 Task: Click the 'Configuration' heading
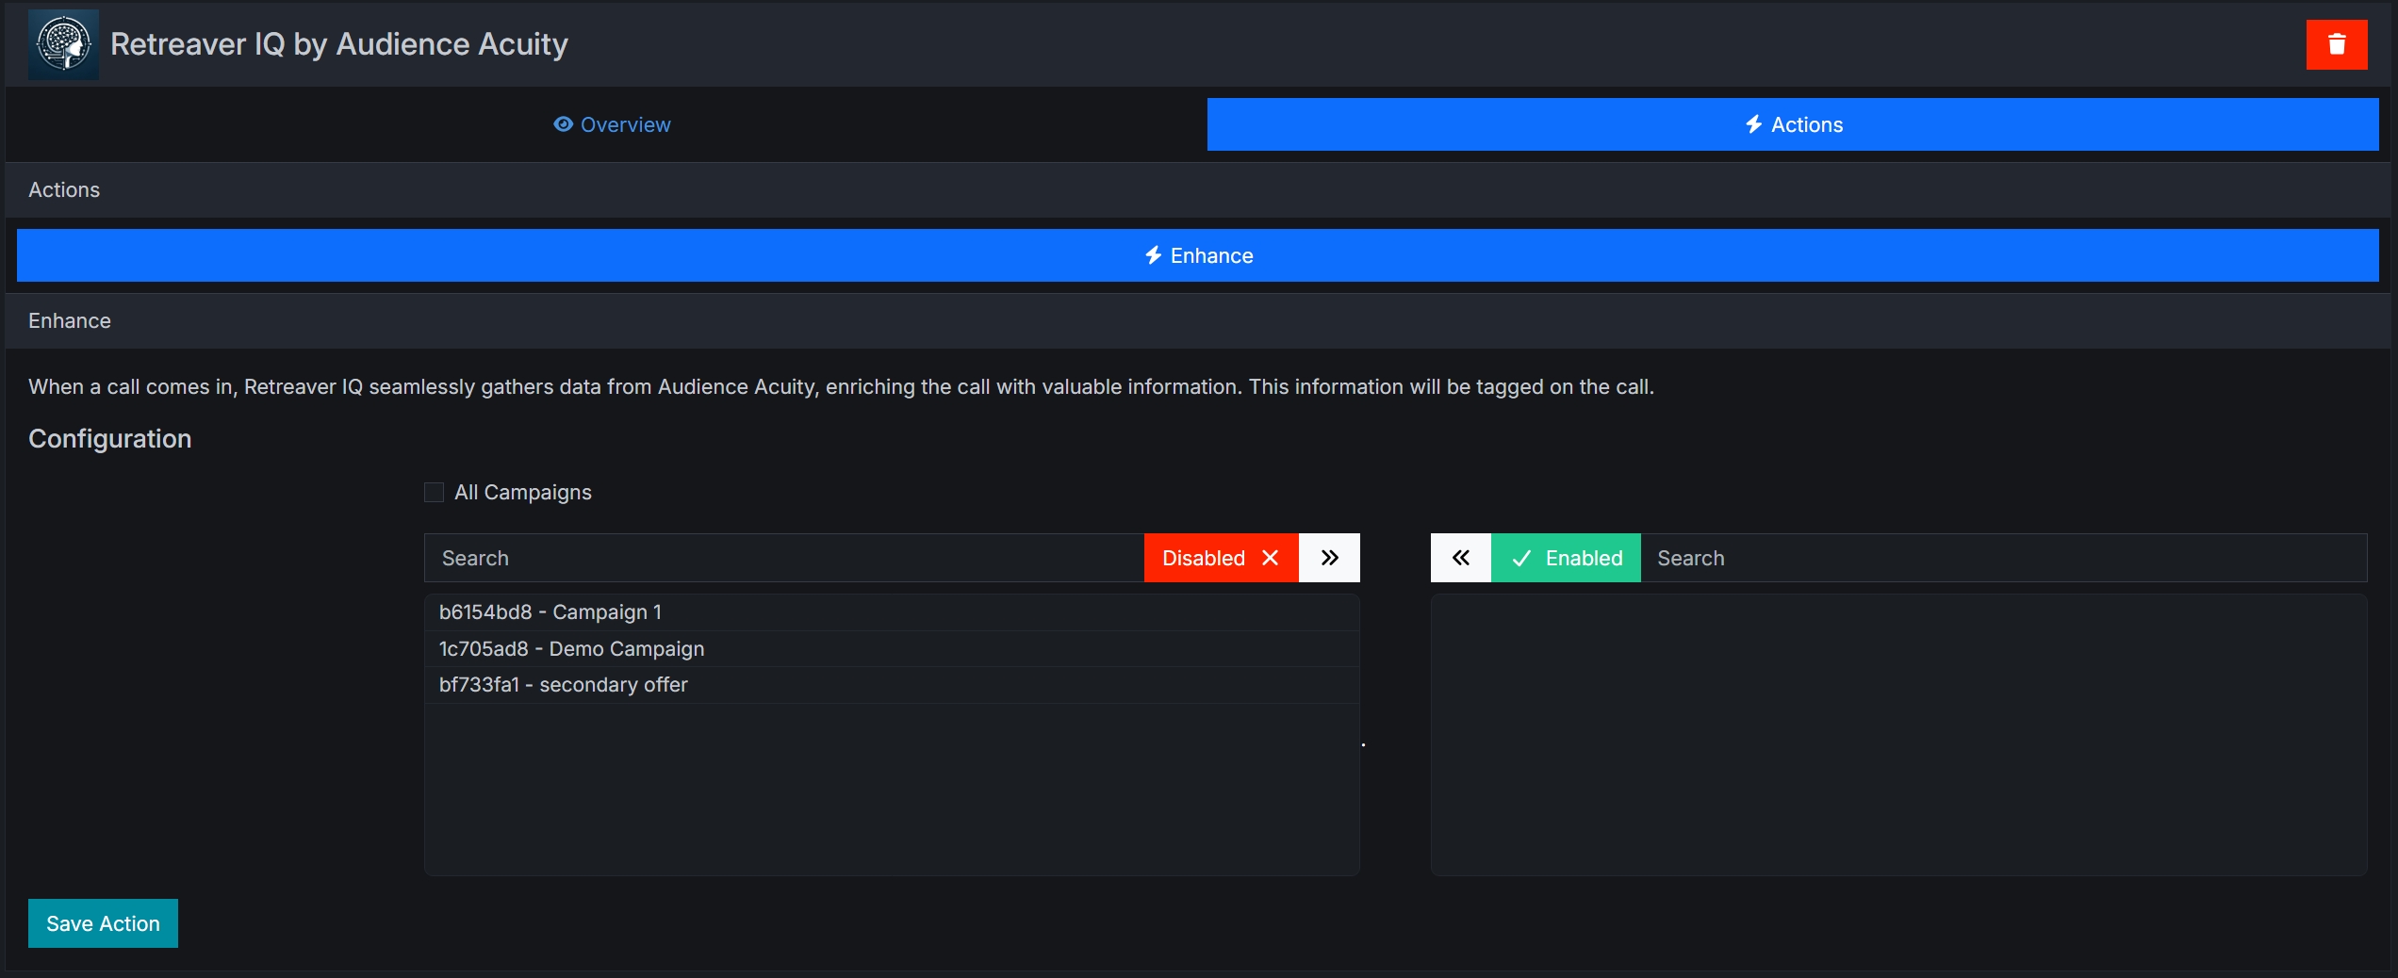[x=110, y=439]
